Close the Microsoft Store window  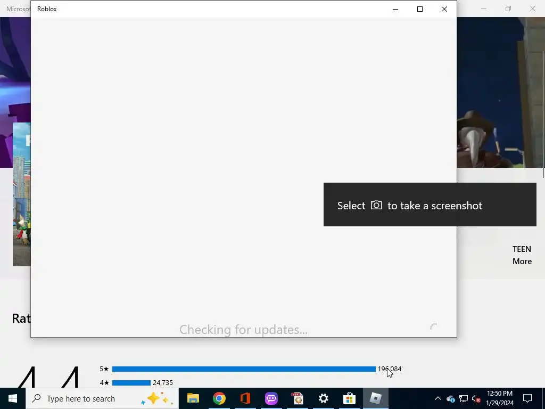[532, 9]
